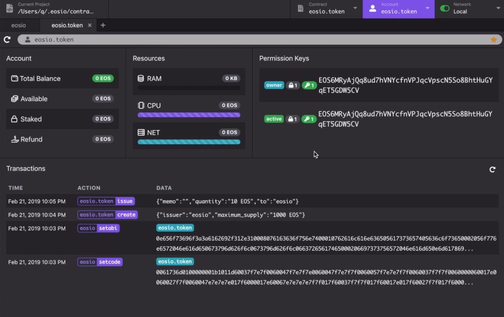504x317 pixels.
Task: Add a new tab with plus icon
Action: (103, 25)
